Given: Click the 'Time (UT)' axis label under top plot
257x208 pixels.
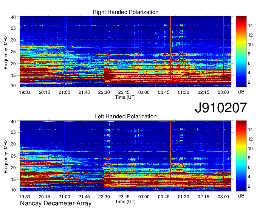Looking at the screenshot, I should (125, 97).
